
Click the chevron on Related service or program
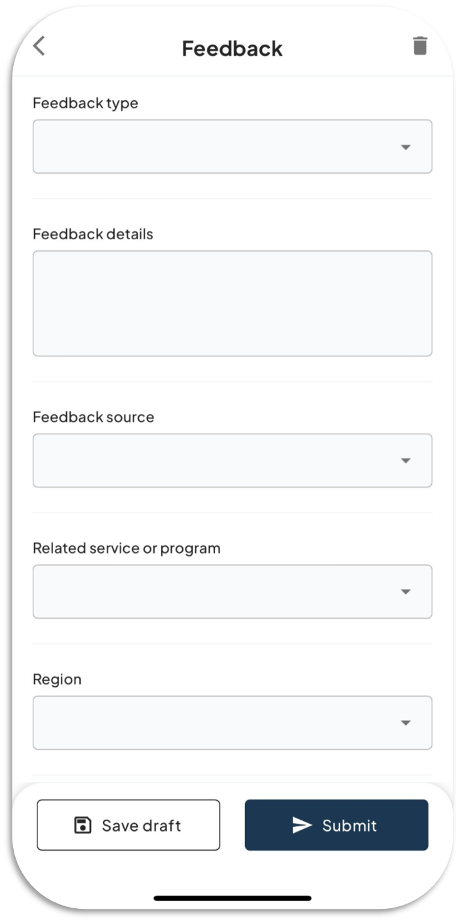pos(407,591)
